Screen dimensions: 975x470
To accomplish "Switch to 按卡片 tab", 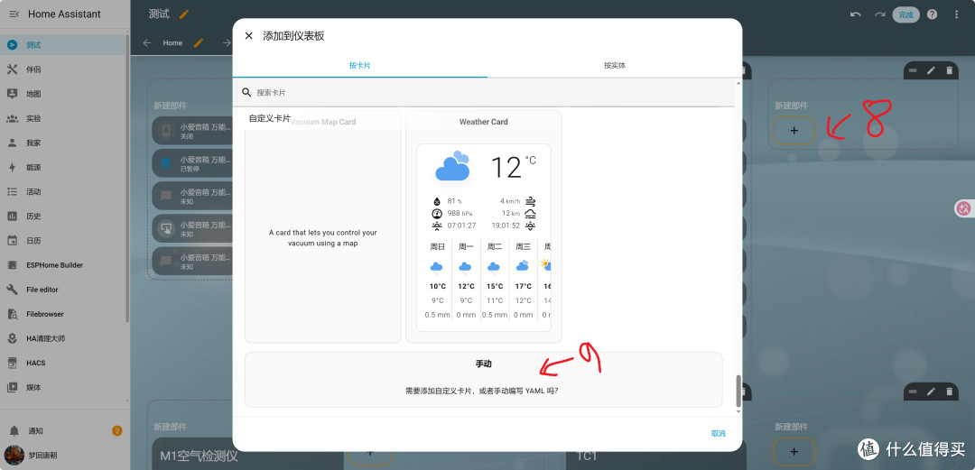I will click(x=360, y=65).
